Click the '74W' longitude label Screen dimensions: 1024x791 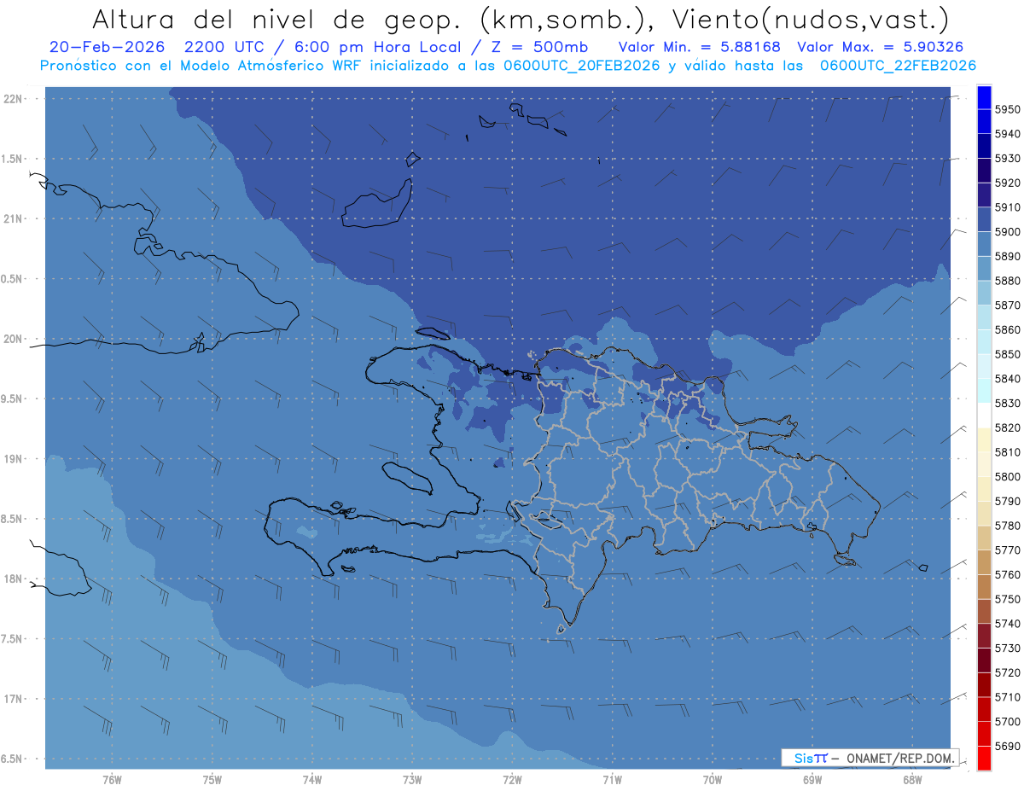[312, 780]
